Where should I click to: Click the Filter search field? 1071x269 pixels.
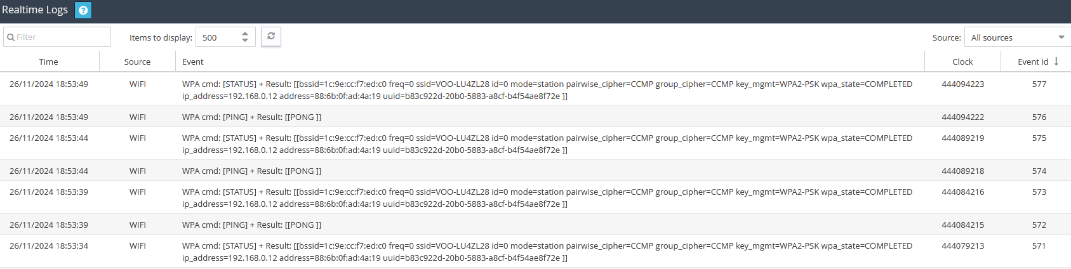pos(57,37)
